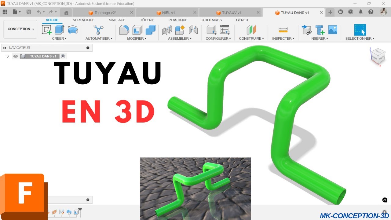Undo the last action
The width and height of the screenshot is (391, 220).
click(x=39, y=12)
